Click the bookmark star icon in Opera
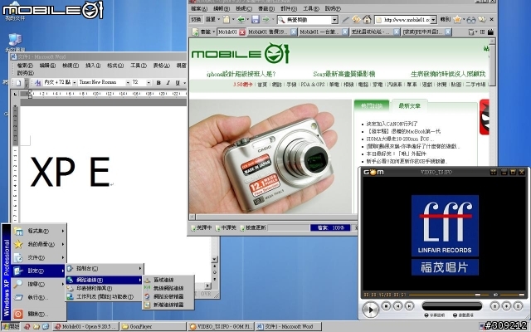The height and width of the screenshot is (332, 531). (457, 20)
